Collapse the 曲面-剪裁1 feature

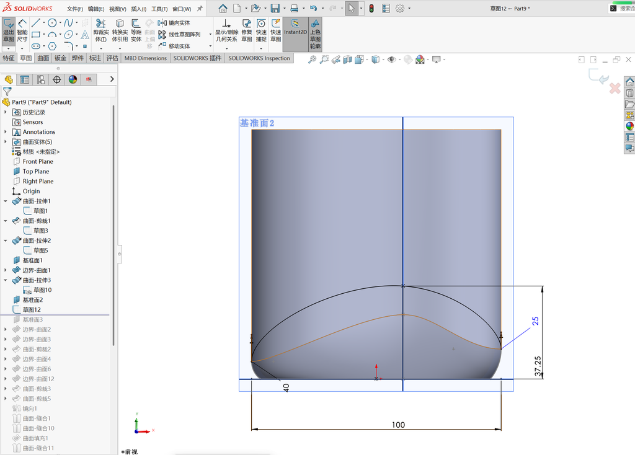[x=5, y=221]
